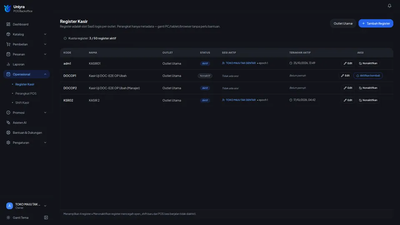The width and height of the screenshot is (400, 225).
Task: Click the DOCOP1 code cell
Action: [x=70, y=76]
